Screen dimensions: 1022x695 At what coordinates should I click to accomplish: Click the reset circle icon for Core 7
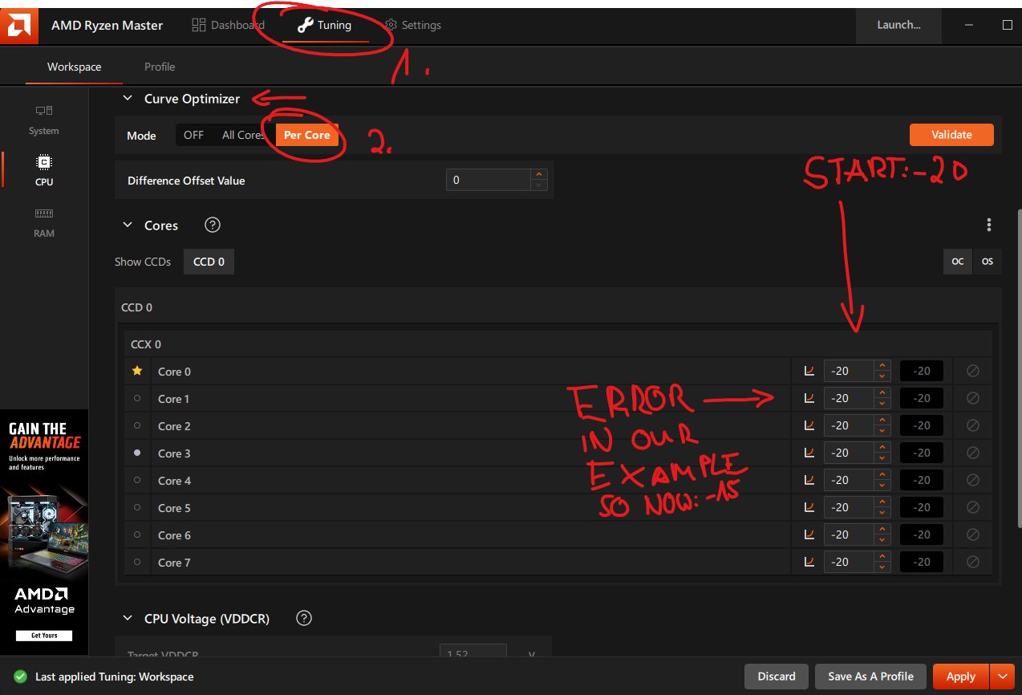click(973, 562)
